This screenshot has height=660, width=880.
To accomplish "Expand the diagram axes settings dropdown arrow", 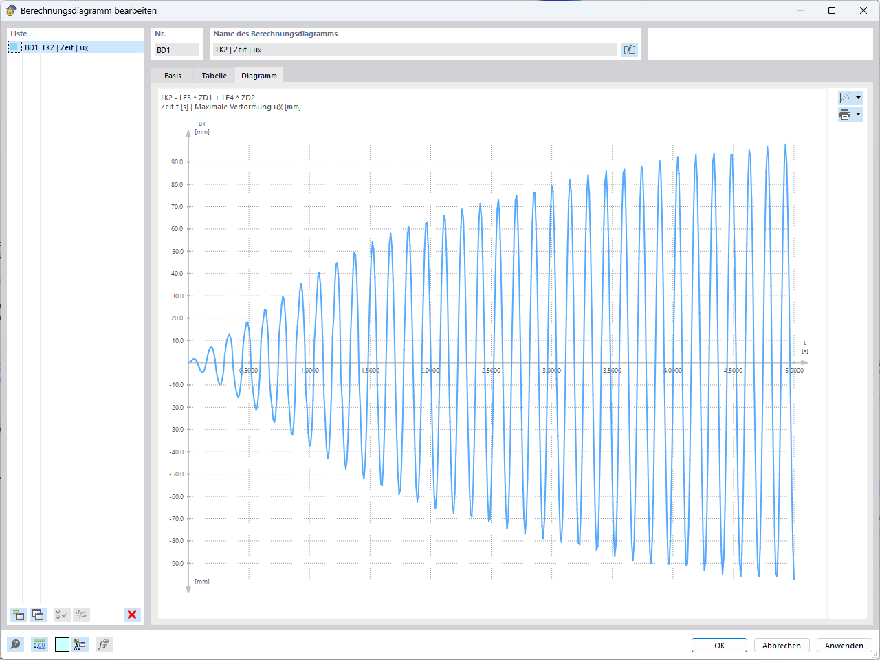I will coord(858,98).
